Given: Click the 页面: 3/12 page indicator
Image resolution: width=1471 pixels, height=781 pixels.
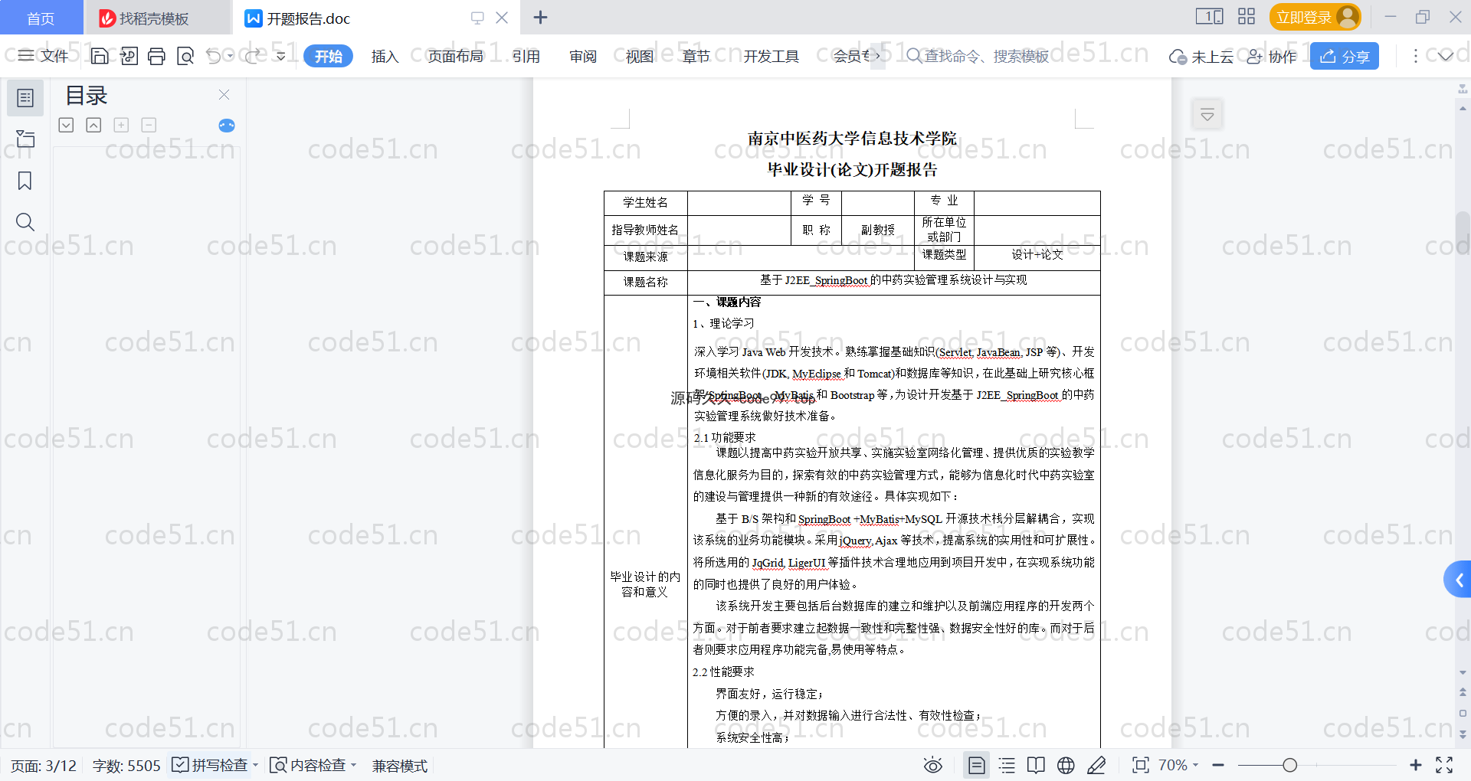Looking at the screenshot, I should click(x=44, y=766).
